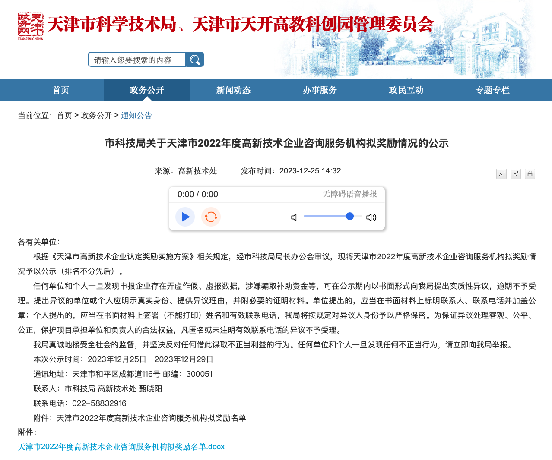Select the 政务公开 navigation tab

(147, 90)
